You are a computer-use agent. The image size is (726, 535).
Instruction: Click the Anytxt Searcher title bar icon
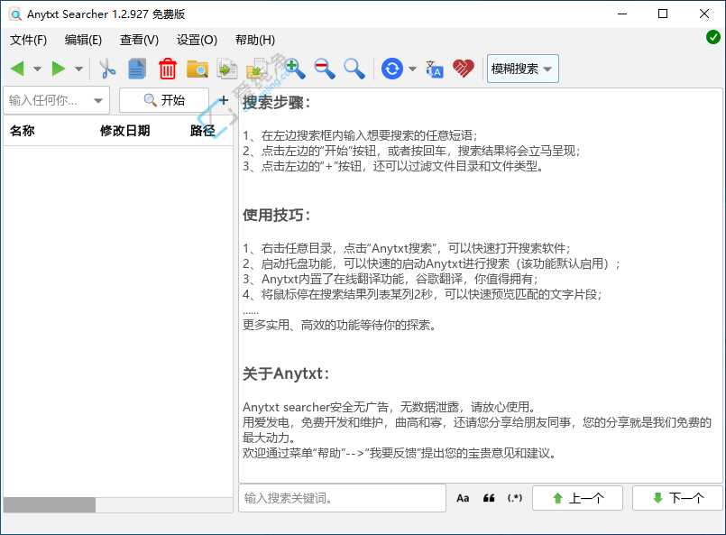click(x=15, y=14)
